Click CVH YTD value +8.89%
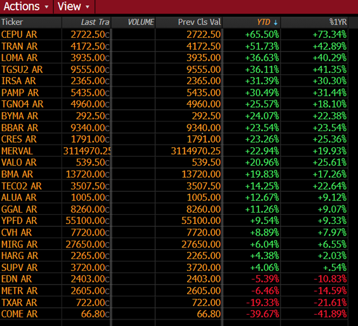The image size is (358, 326). pyautogui.click(x=264, y=233)
